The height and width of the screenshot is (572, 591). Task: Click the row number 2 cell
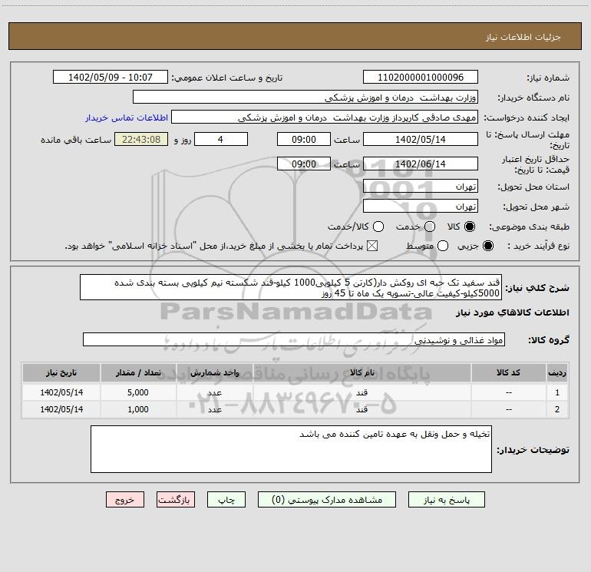click(557, 409)
